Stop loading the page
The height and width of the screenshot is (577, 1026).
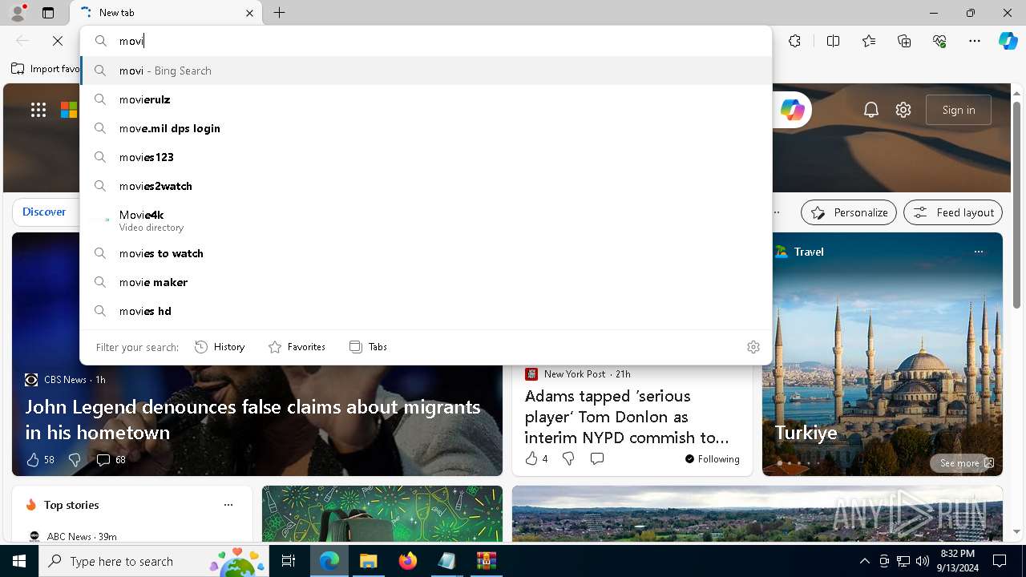[58, 41]
